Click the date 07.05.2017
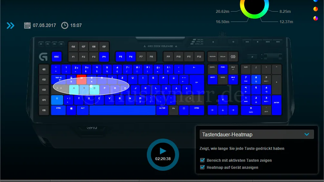324x182 pixels. 44,25
